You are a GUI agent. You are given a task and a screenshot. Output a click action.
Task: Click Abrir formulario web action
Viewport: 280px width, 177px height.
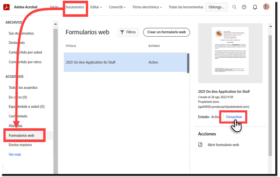223,145
